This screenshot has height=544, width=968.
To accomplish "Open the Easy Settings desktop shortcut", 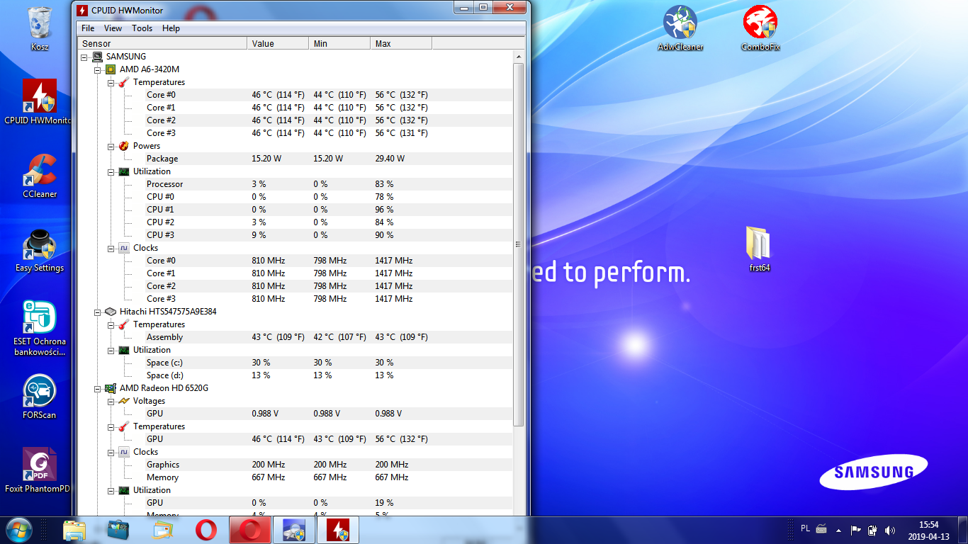I will coord(40,249).
